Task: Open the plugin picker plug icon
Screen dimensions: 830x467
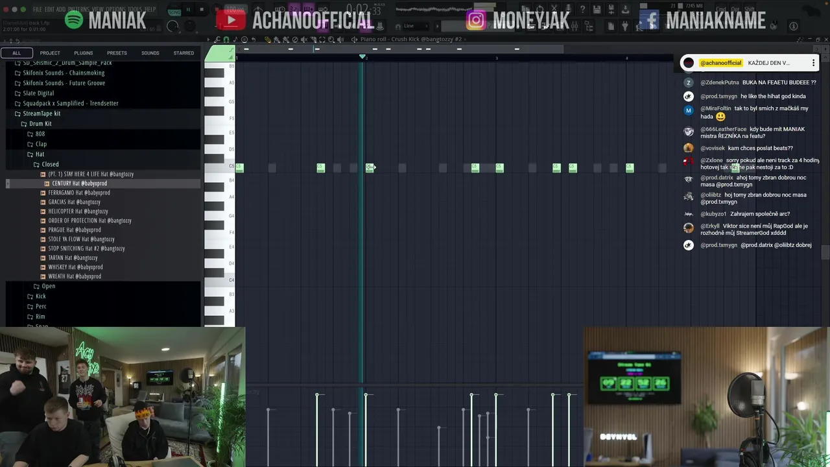Action: pos(625,26)
